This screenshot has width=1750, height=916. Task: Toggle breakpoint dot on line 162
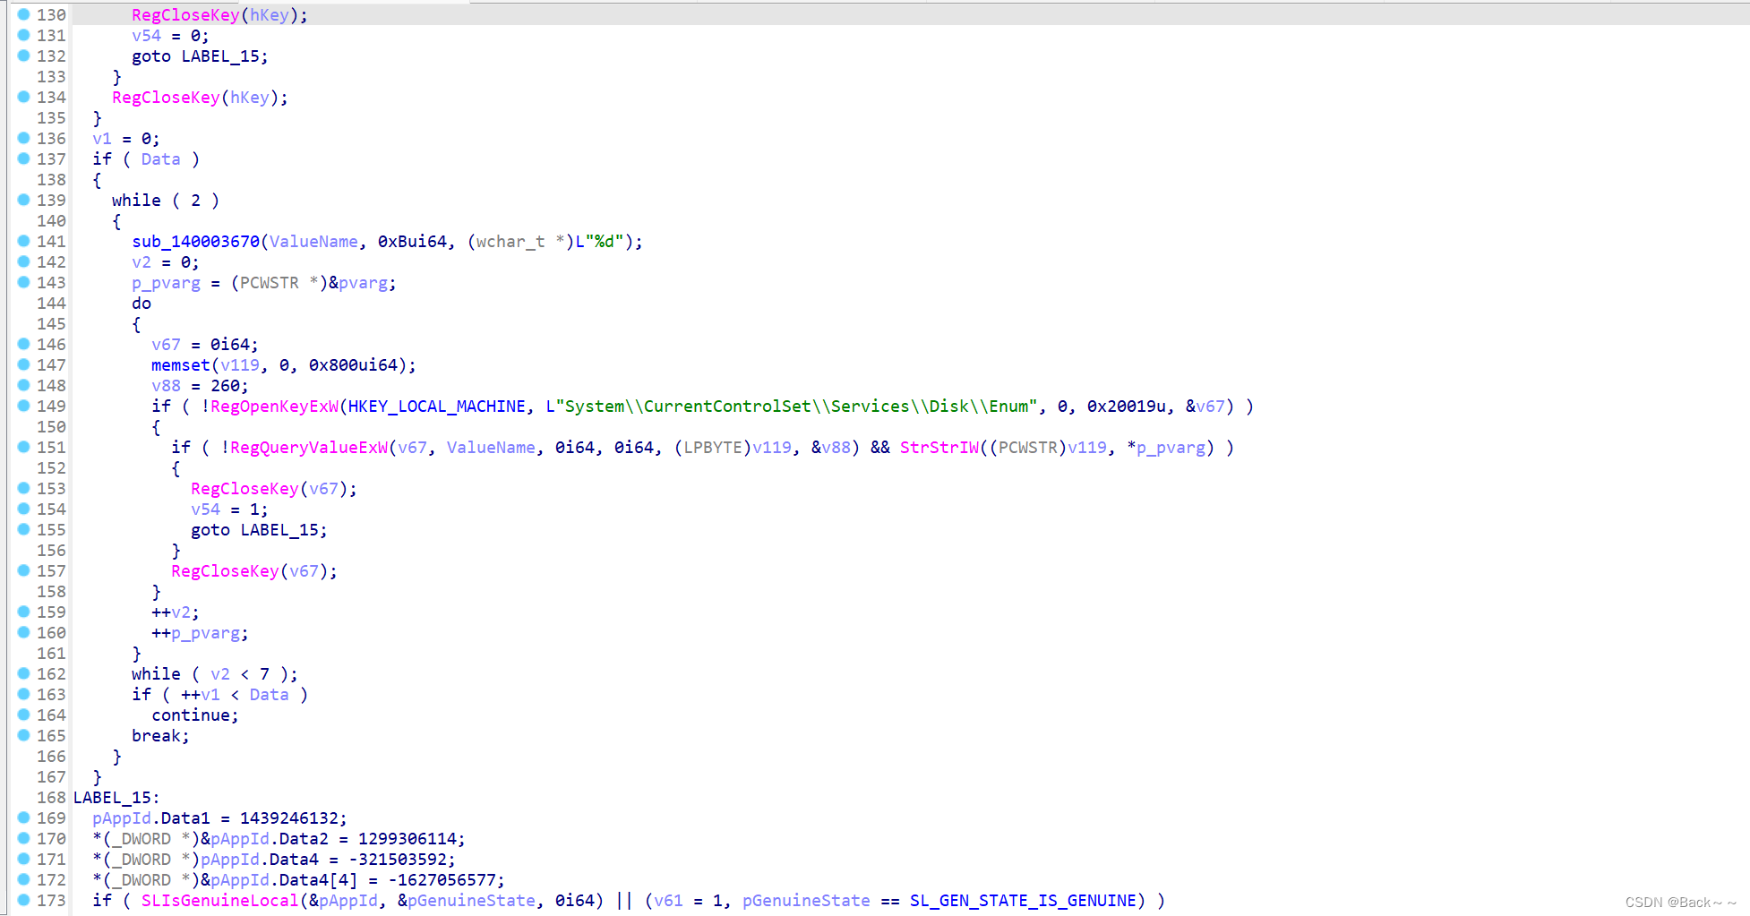(x=23, y=673)
